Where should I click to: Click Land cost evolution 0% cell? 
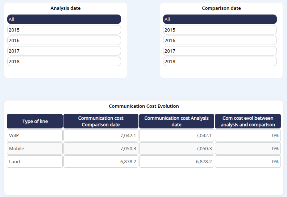[248, 161]
